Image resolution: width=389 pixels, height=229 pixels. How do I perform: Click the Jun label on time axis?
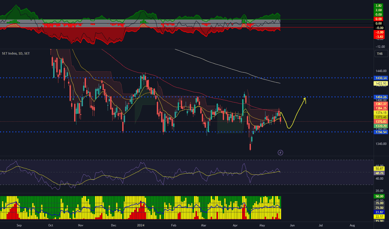(292, 226)
